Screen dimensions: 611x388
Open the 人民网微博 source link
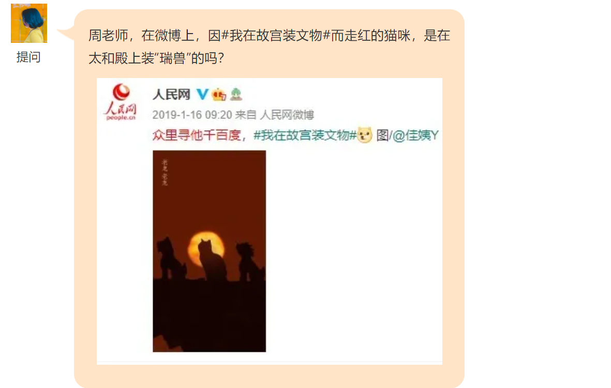tap(287, 115)
